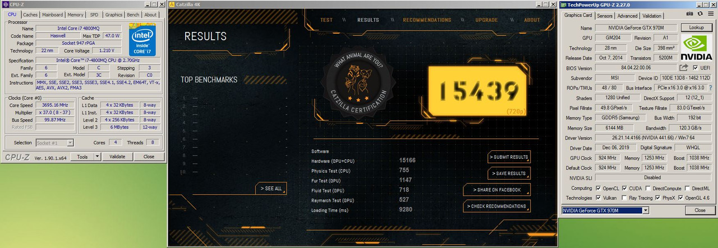Click the Physics Test (CPU) score 755
The height and width of the screenshot is (248, 718).
point(404,170)
